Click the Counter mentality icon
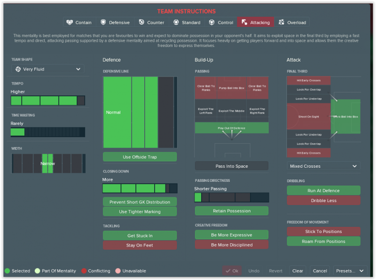This screenshot has height=280, width=376. point(141,23)
